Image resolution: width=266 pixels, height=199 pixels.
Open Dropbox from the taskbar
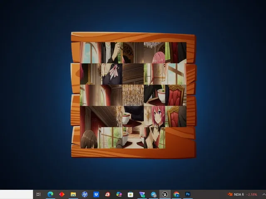(x=96, y=194)
